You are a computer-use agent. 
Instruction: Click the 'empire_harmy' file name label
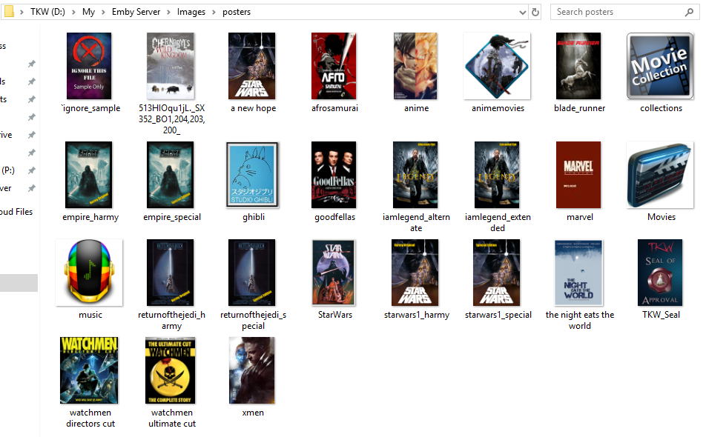pyautogui.click(x=90, y=217)
